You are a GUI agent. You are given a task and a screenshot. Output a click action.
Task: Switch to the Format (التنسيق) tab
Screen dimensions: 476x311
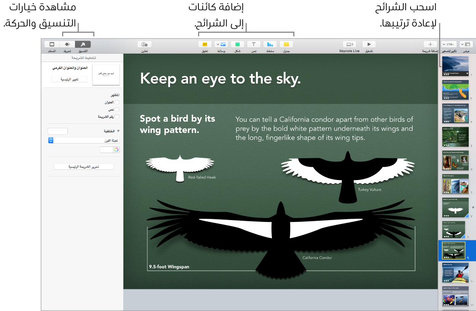pyautogui.click(x=83, y=44)
